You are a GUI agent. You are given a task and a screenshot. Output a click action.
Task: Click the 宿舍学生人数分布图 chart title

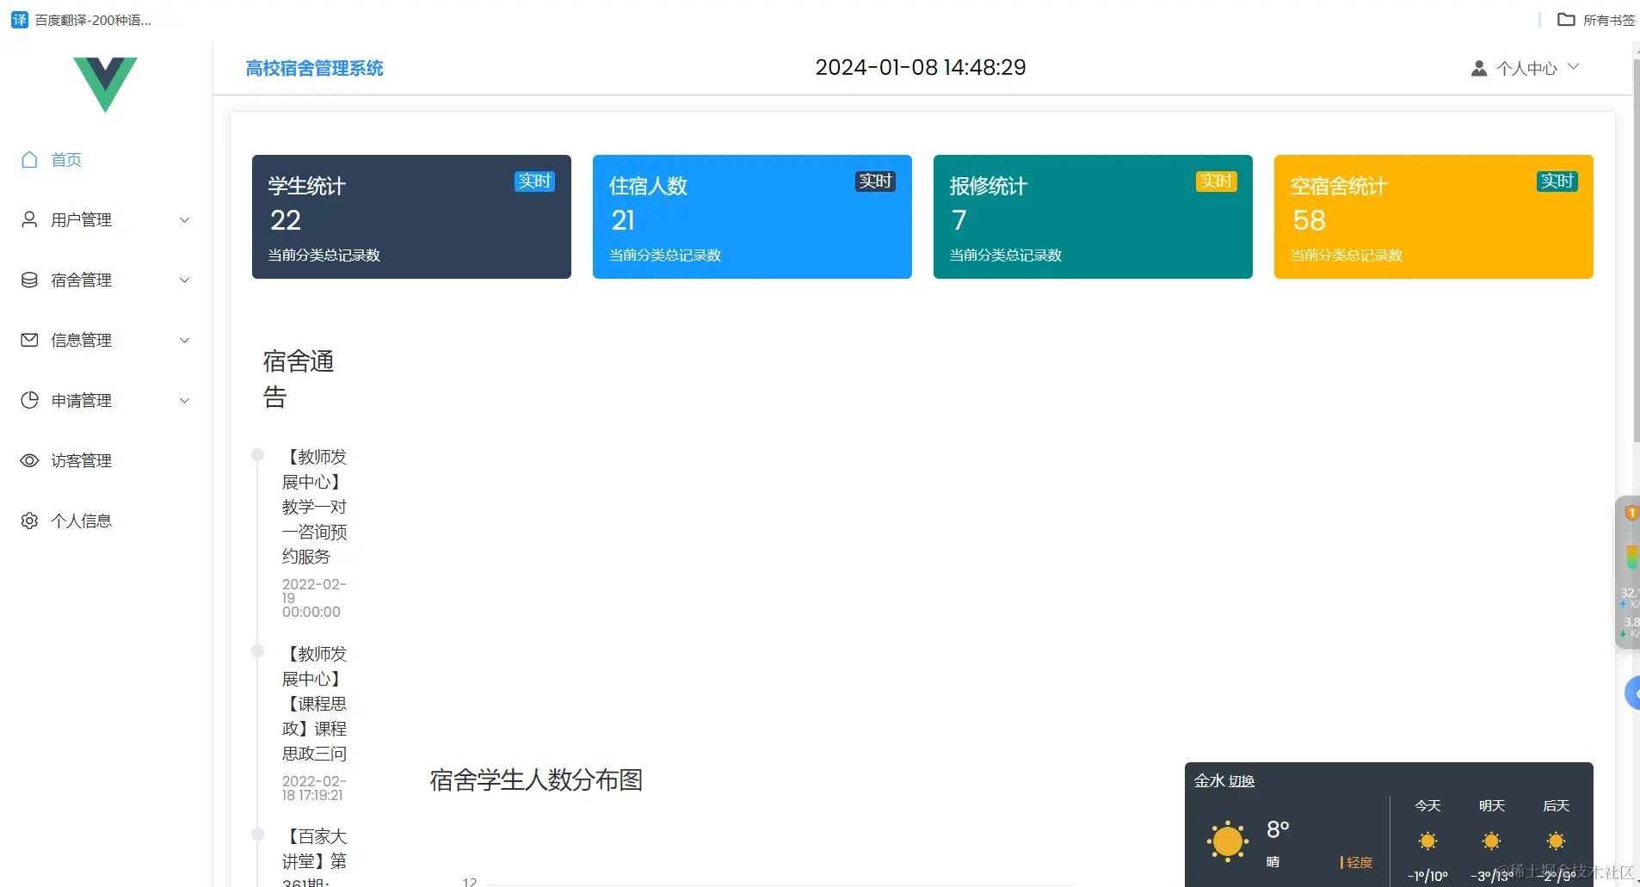pos(536,780)
